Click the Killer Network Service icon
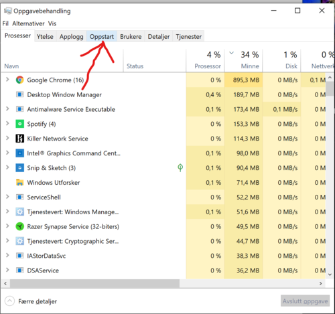Screen dimensions: 335x314 [x=19, y=139]
